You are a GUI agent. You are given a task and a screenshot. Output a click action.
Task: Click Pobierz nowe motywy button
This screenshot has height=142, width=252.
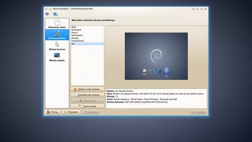(x=87, y=89)
